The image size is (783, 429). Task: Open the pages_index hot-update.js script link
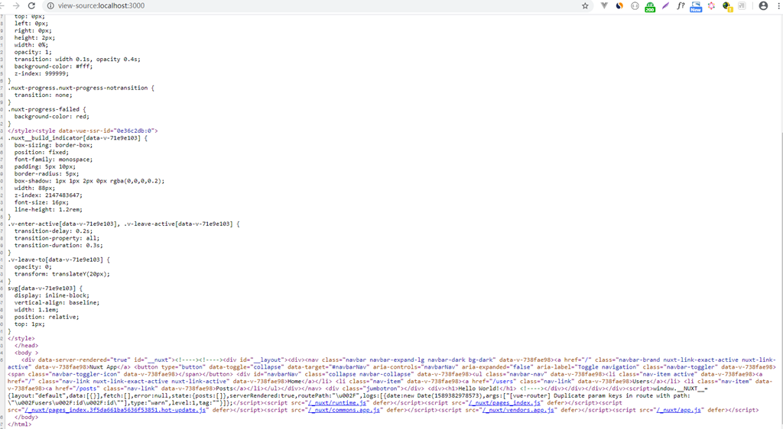(x=115, y=410)
